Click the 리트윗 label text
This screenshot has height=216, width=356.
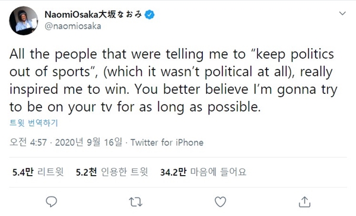[x=50, y=172]
